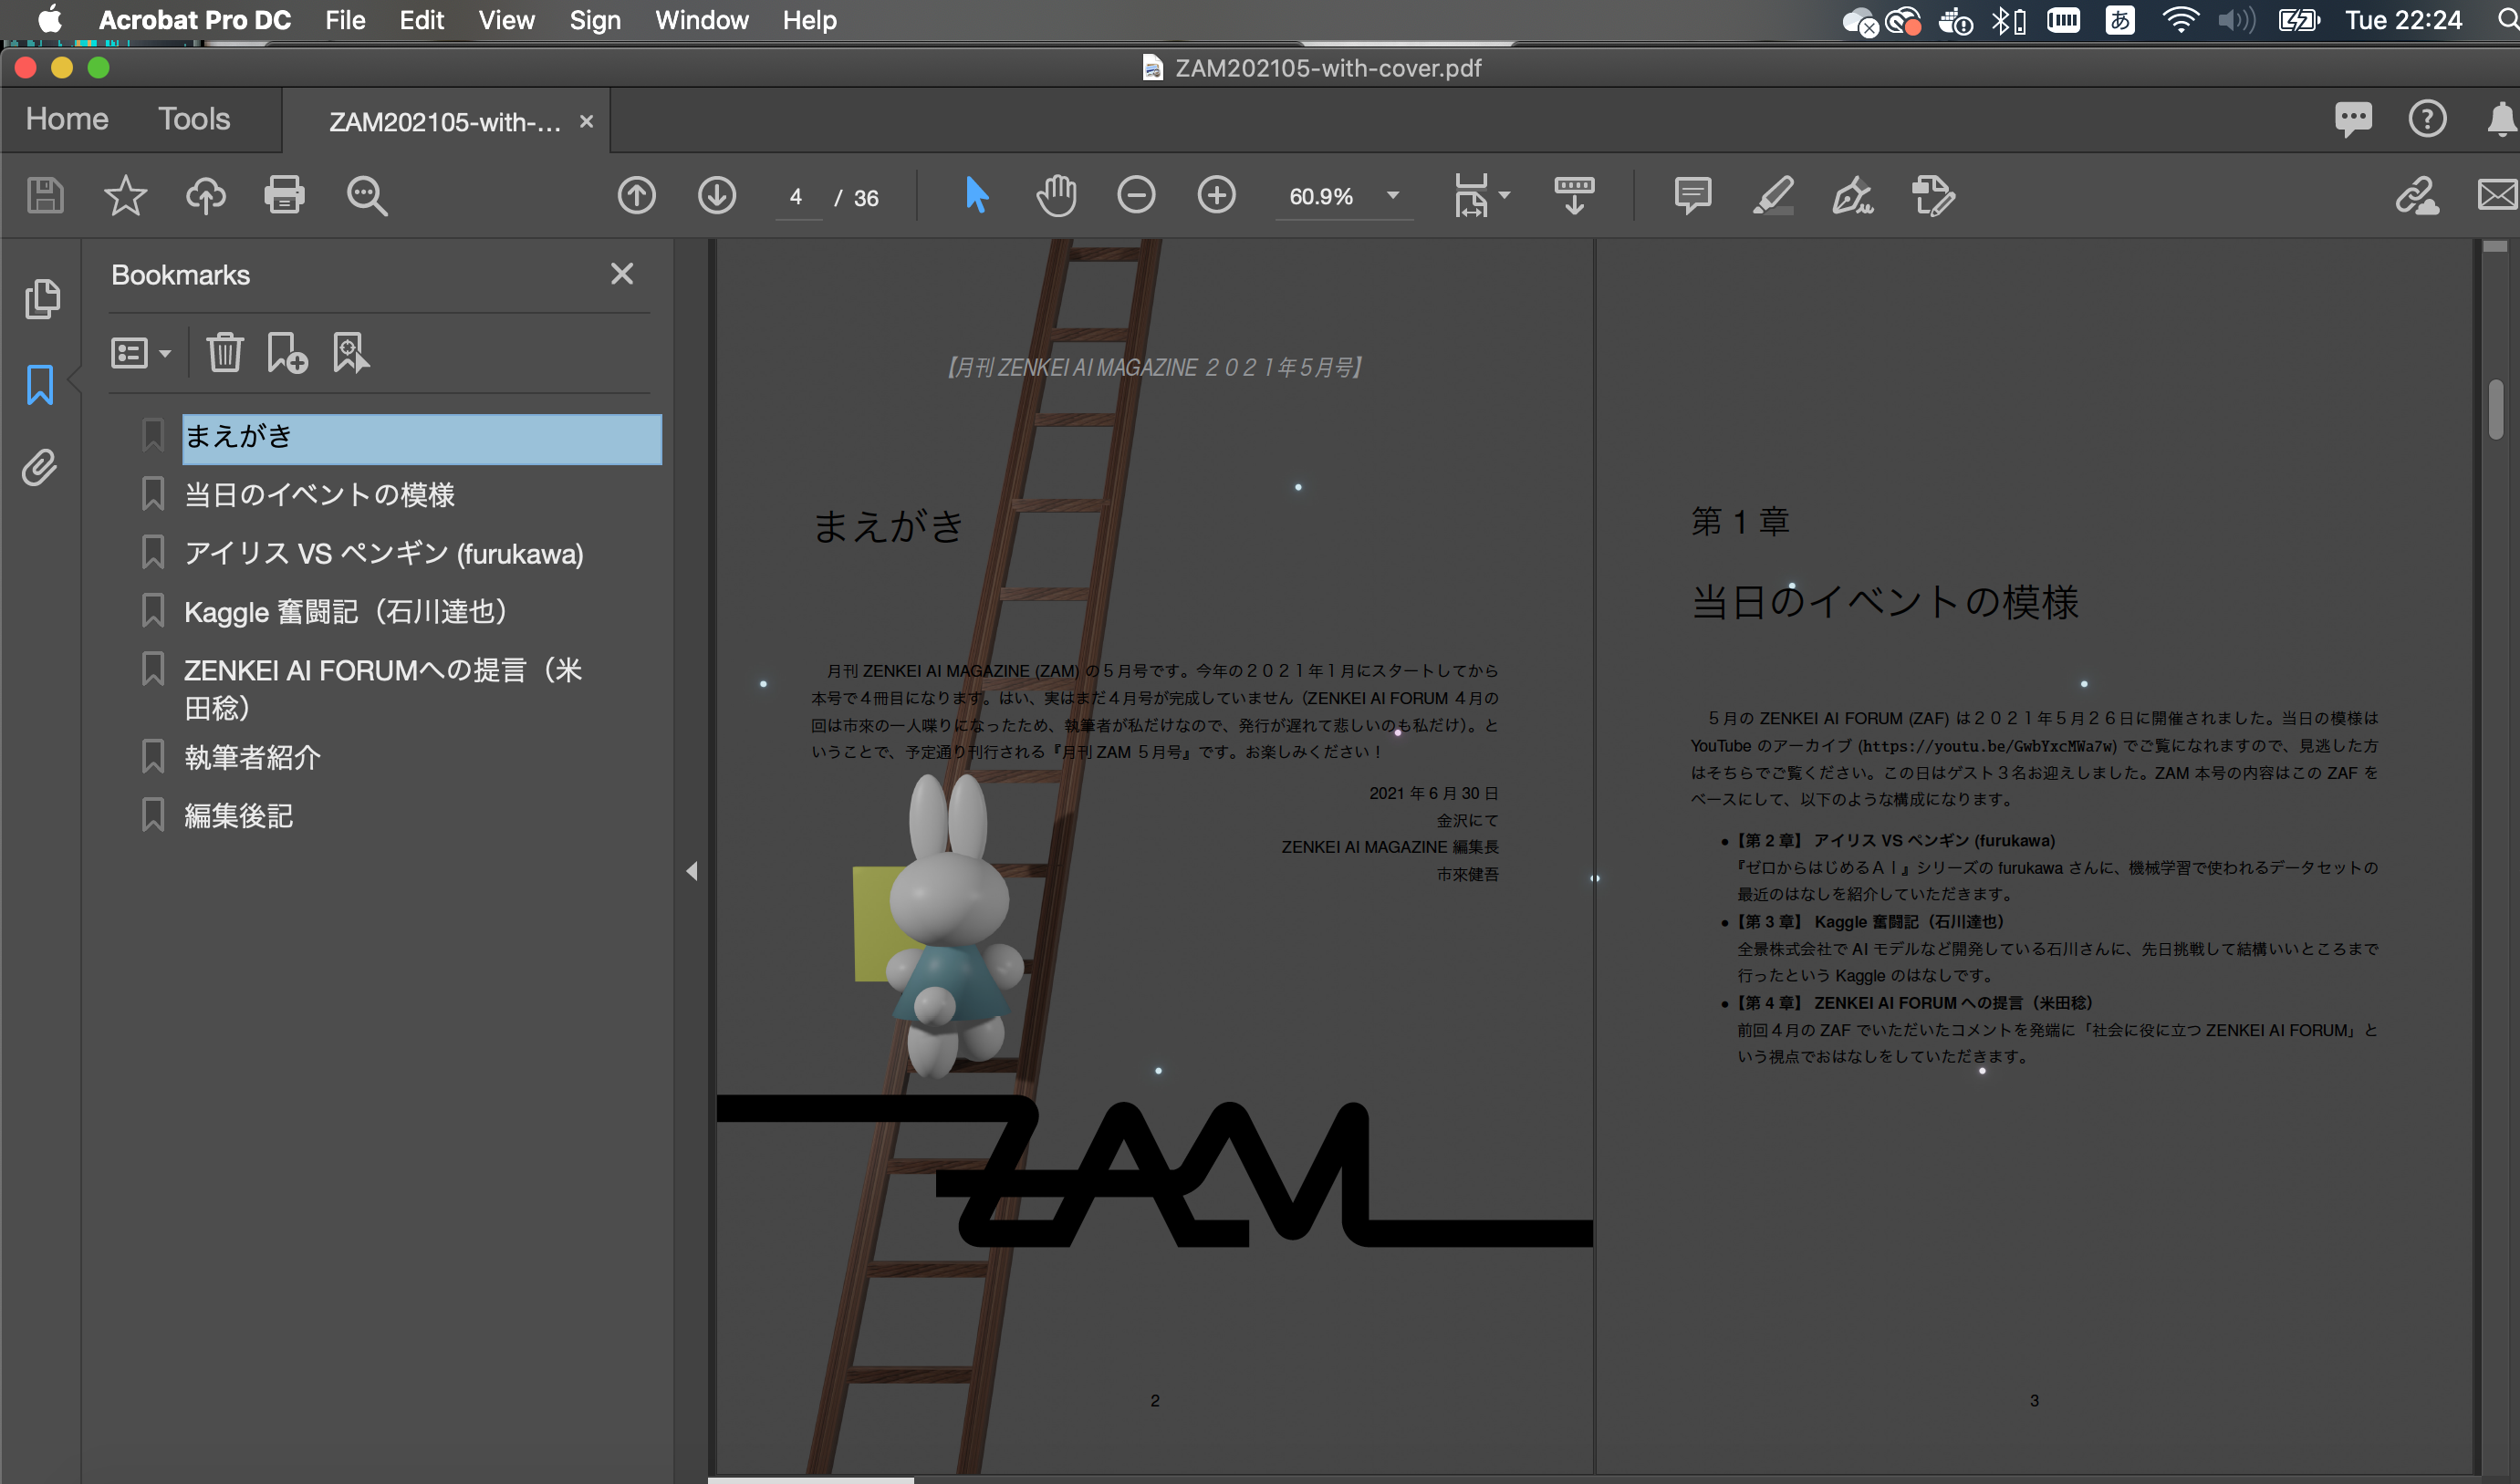The height and width of the screenshot is (1484, 2520).
Task: Click the zoom percentage field 60.9%
Action: click(1321, 197)
